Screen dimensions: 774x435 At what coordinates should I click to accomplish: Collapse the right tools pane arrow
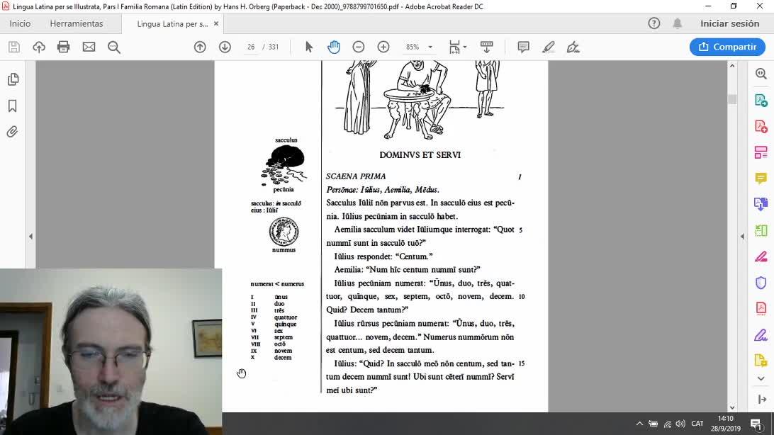pyautogui.click(x=742, y=237)
